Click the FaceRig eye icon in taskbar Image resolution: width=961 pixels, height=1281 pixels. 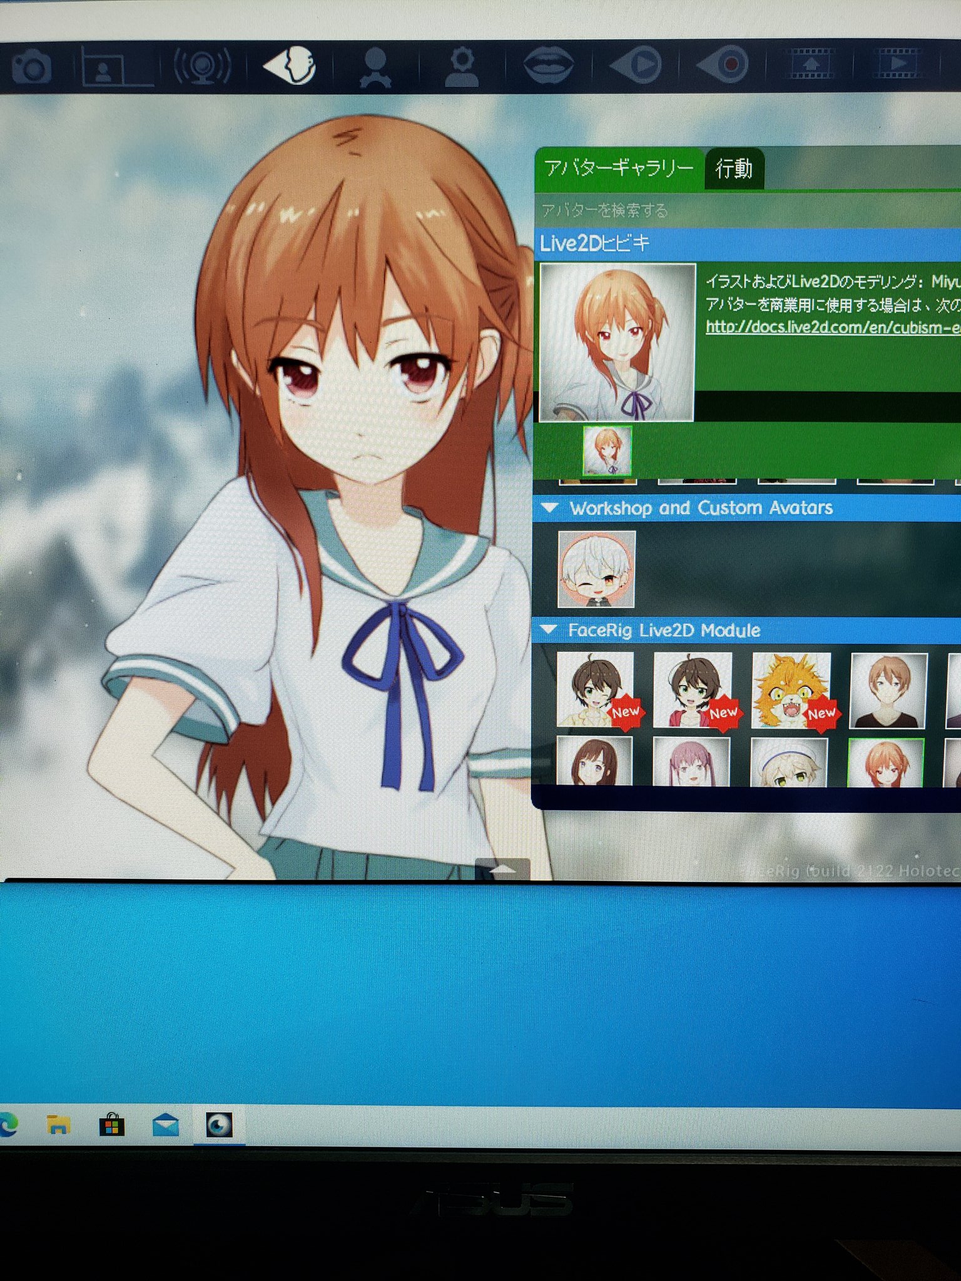tap(220, 1126)
